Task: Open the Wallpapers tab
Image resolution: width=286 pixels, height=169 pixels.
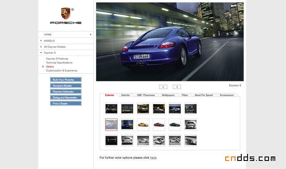Action: [x=168, y=95]
